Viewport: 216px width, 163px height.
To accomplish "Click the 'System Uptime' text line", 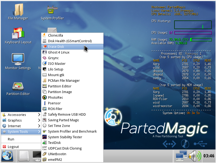I will (x=181, y=113).
